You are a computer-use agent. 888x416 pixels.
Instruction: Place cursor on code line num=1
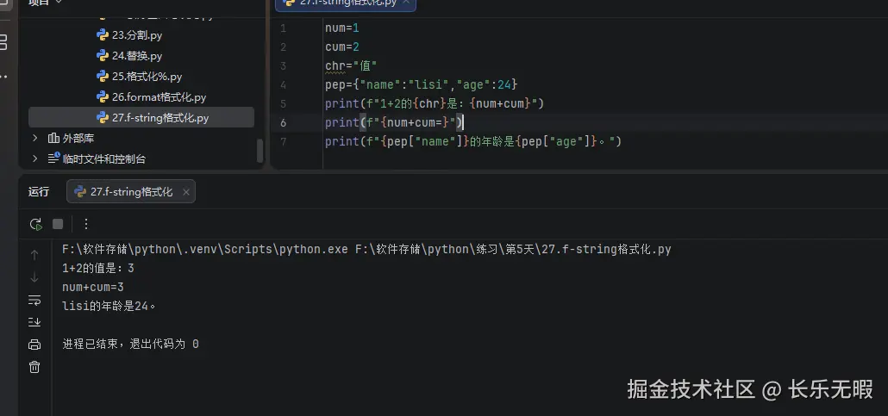click(x=342, y=28)
